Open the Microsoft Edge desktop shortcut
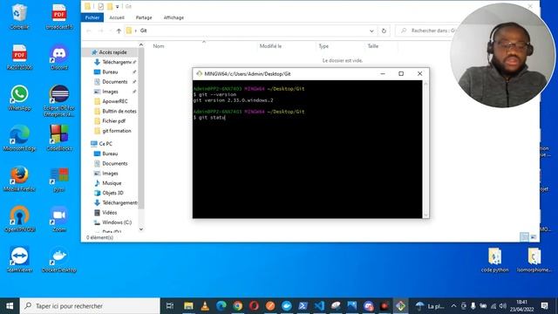558x314 pixels. (x=19, y=138)
